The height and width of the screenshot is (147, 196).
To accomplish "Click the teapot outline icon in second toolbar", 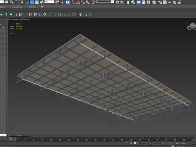I will pyautogui.click(x=69, y=14).
